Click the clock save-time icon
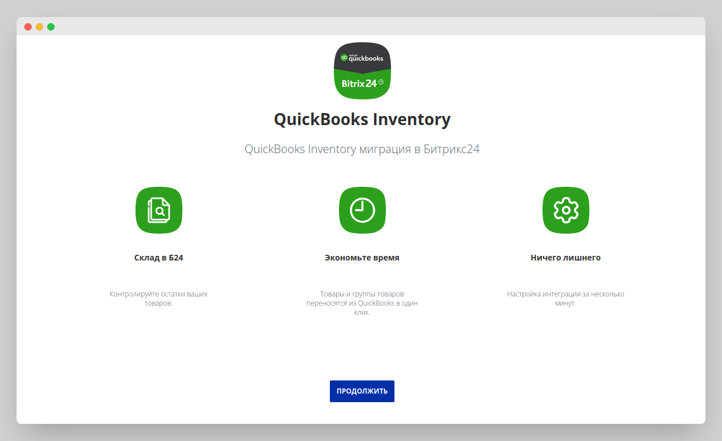 (362, 210)
